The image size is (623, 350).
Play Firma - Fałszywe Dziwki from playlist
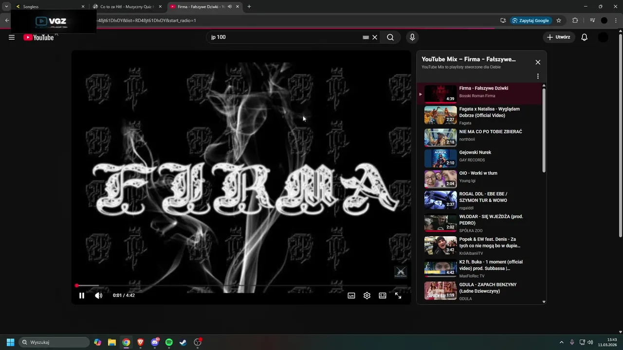(479, 94)
